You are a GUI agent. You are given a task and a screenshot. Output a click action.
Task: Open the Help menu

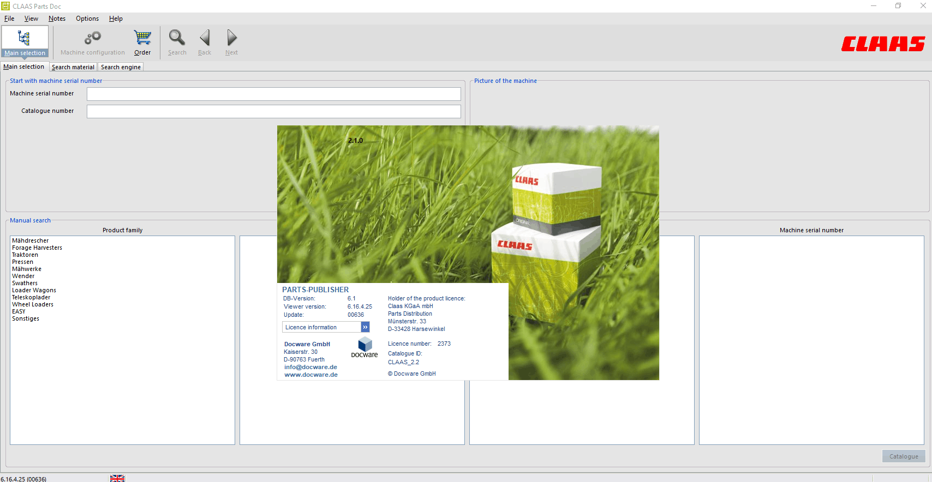[x=116, y=19]
